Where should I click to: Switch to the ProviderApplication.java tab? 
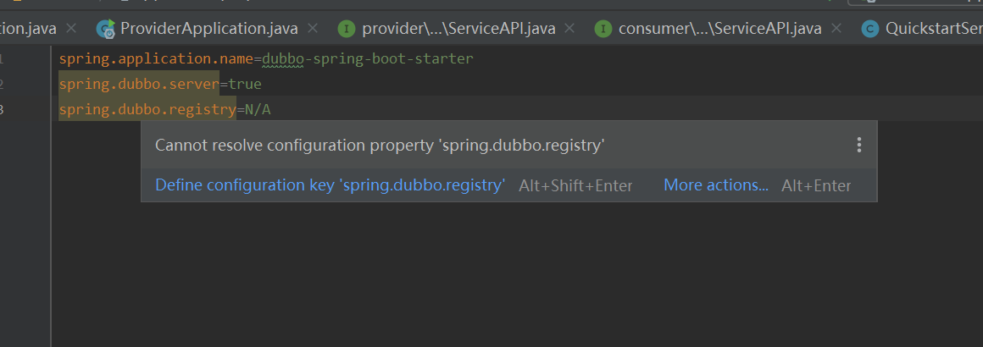point(208,28)
